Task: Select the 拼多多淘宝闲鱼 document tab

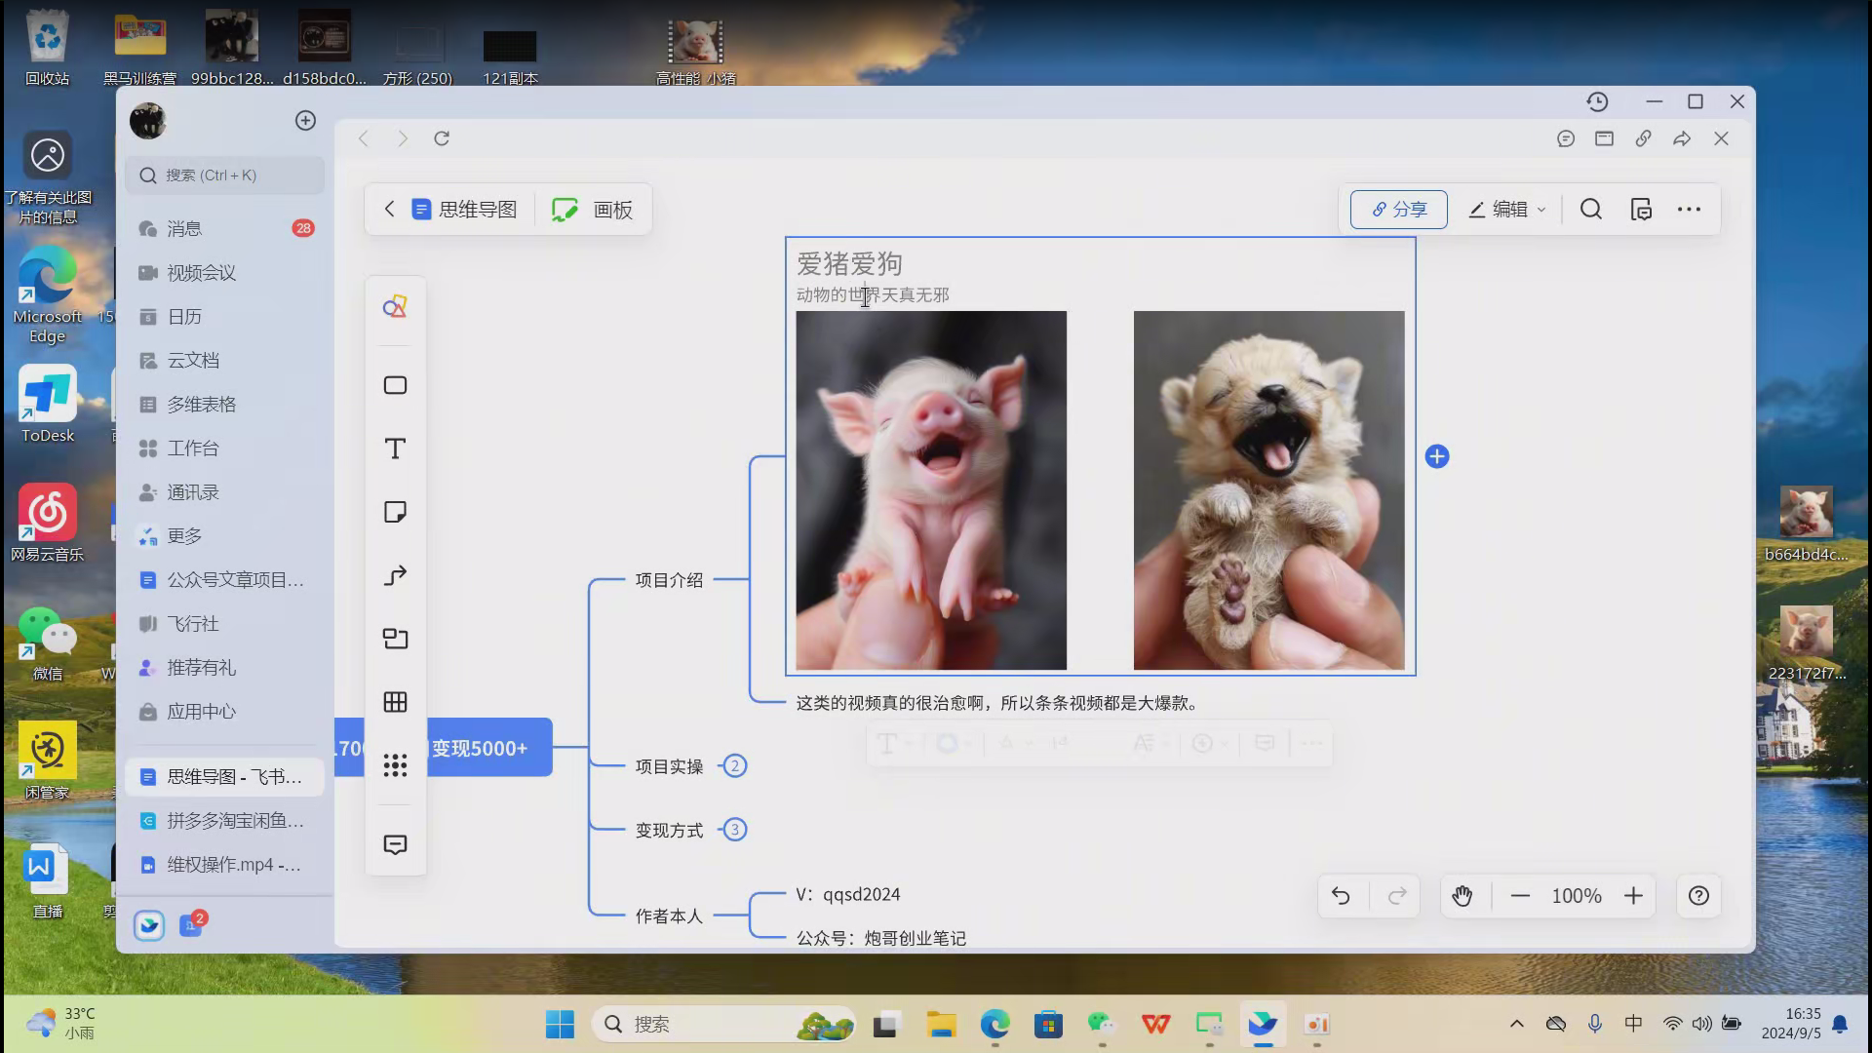Action: tap(225, 821)
